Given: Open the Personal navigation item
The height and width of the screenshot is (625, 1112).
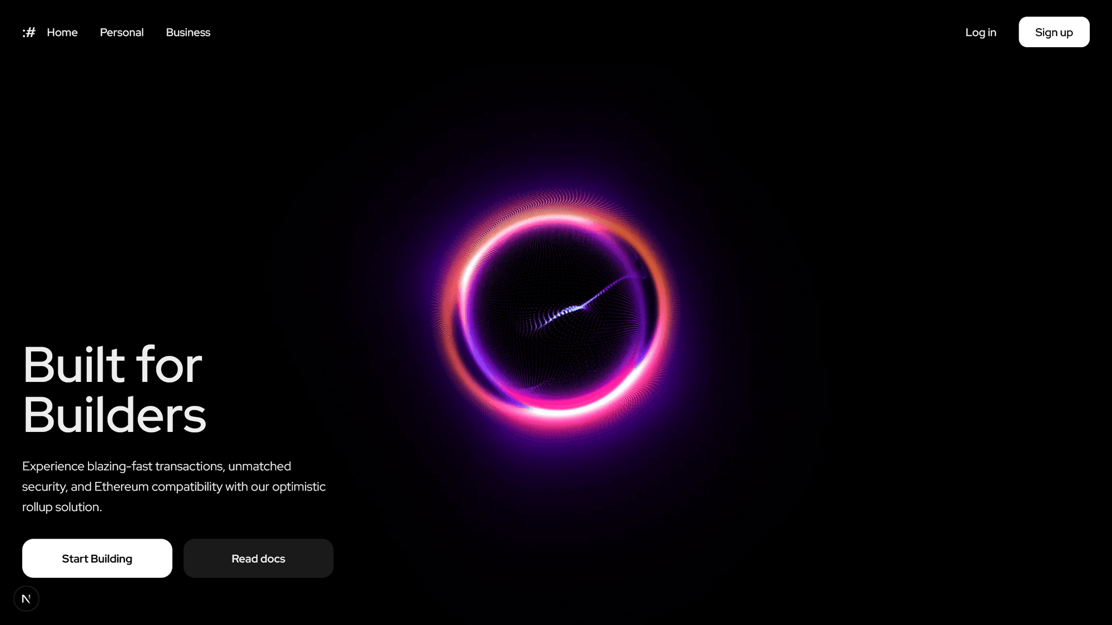Looking at the screenshot, I should (122, 33).
